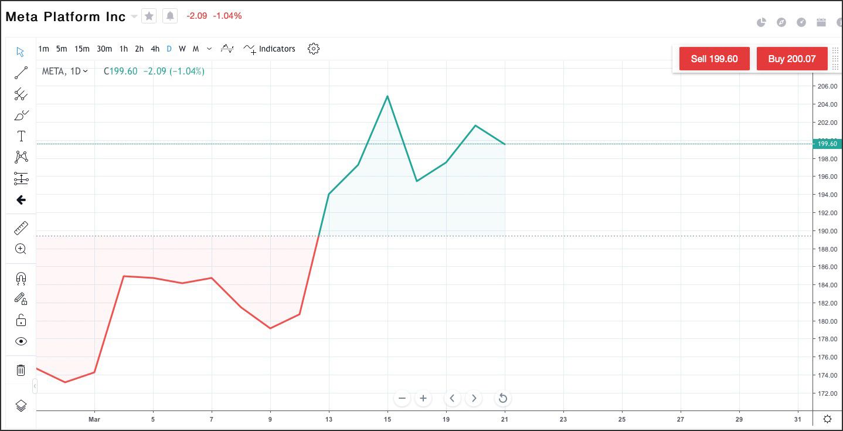The height and width of the screenshot is (431, 843).
Task: Select the weekly W timeframe
Action: [x=182, y=49]
